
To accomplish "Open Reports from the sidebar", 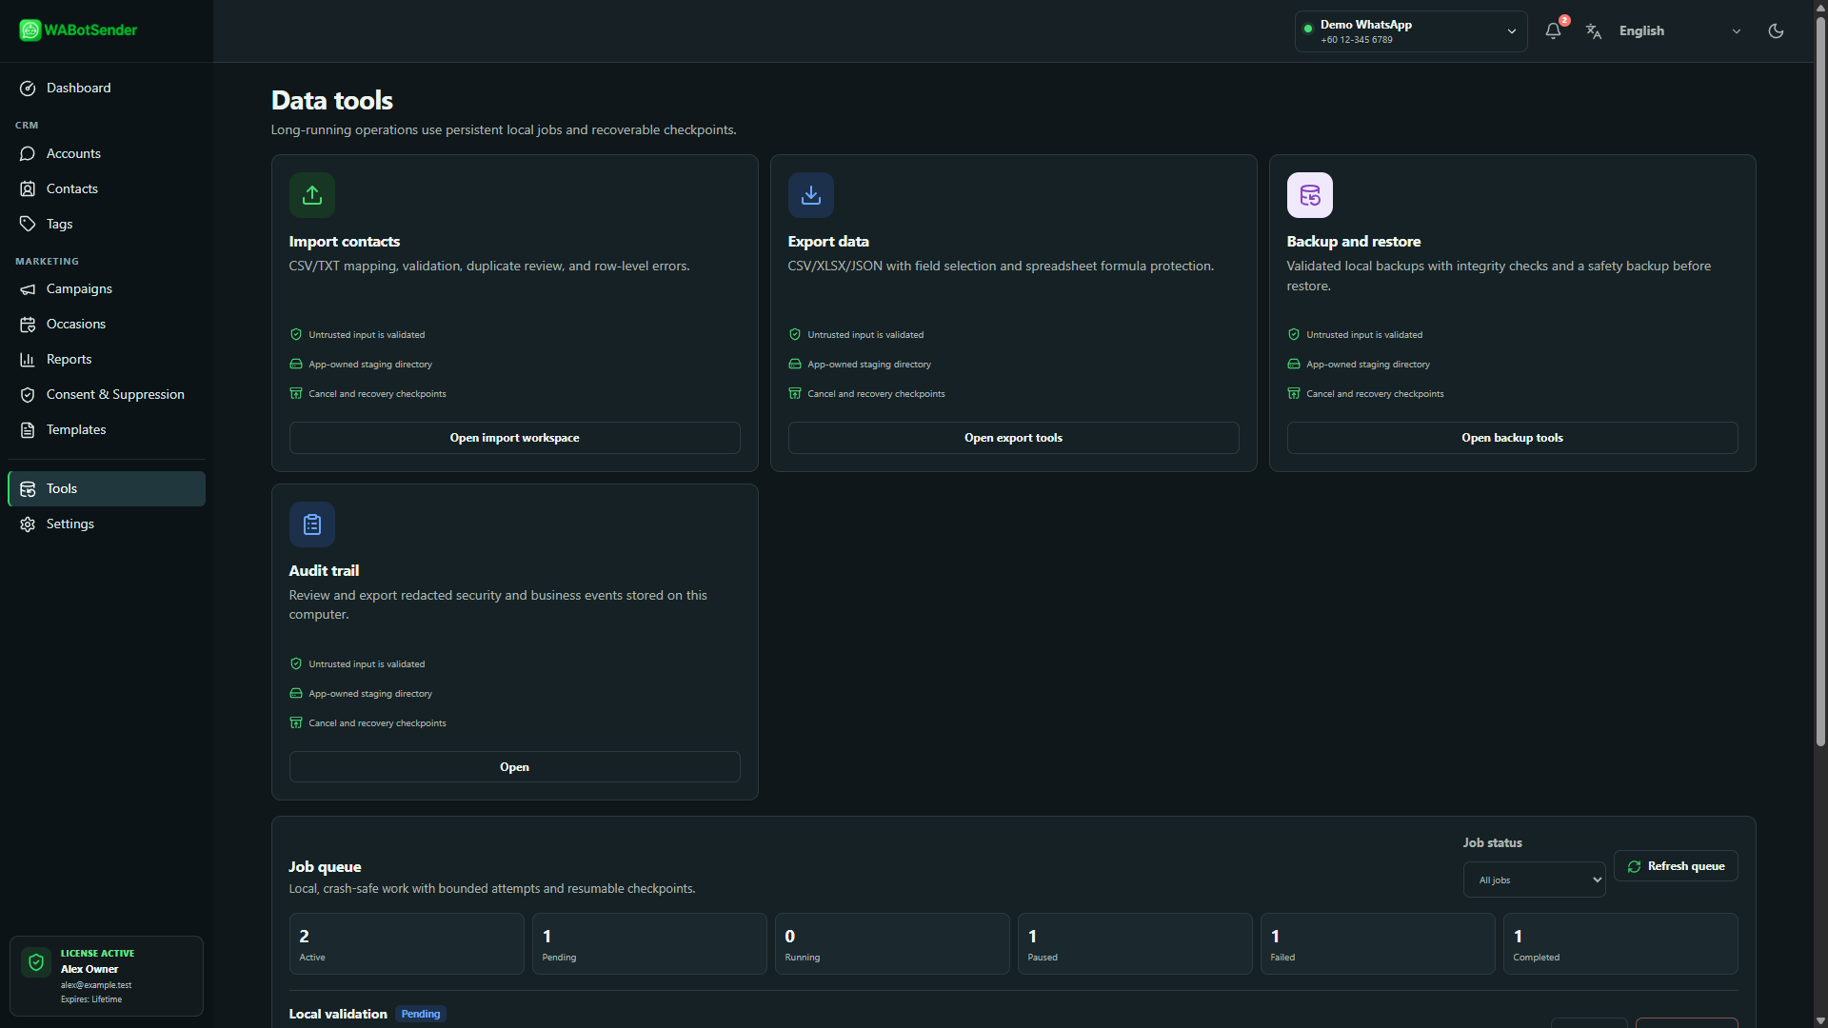I will click(107, 360).
